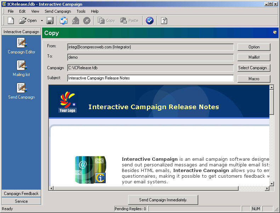Click the Select Campaign... button

254,68
